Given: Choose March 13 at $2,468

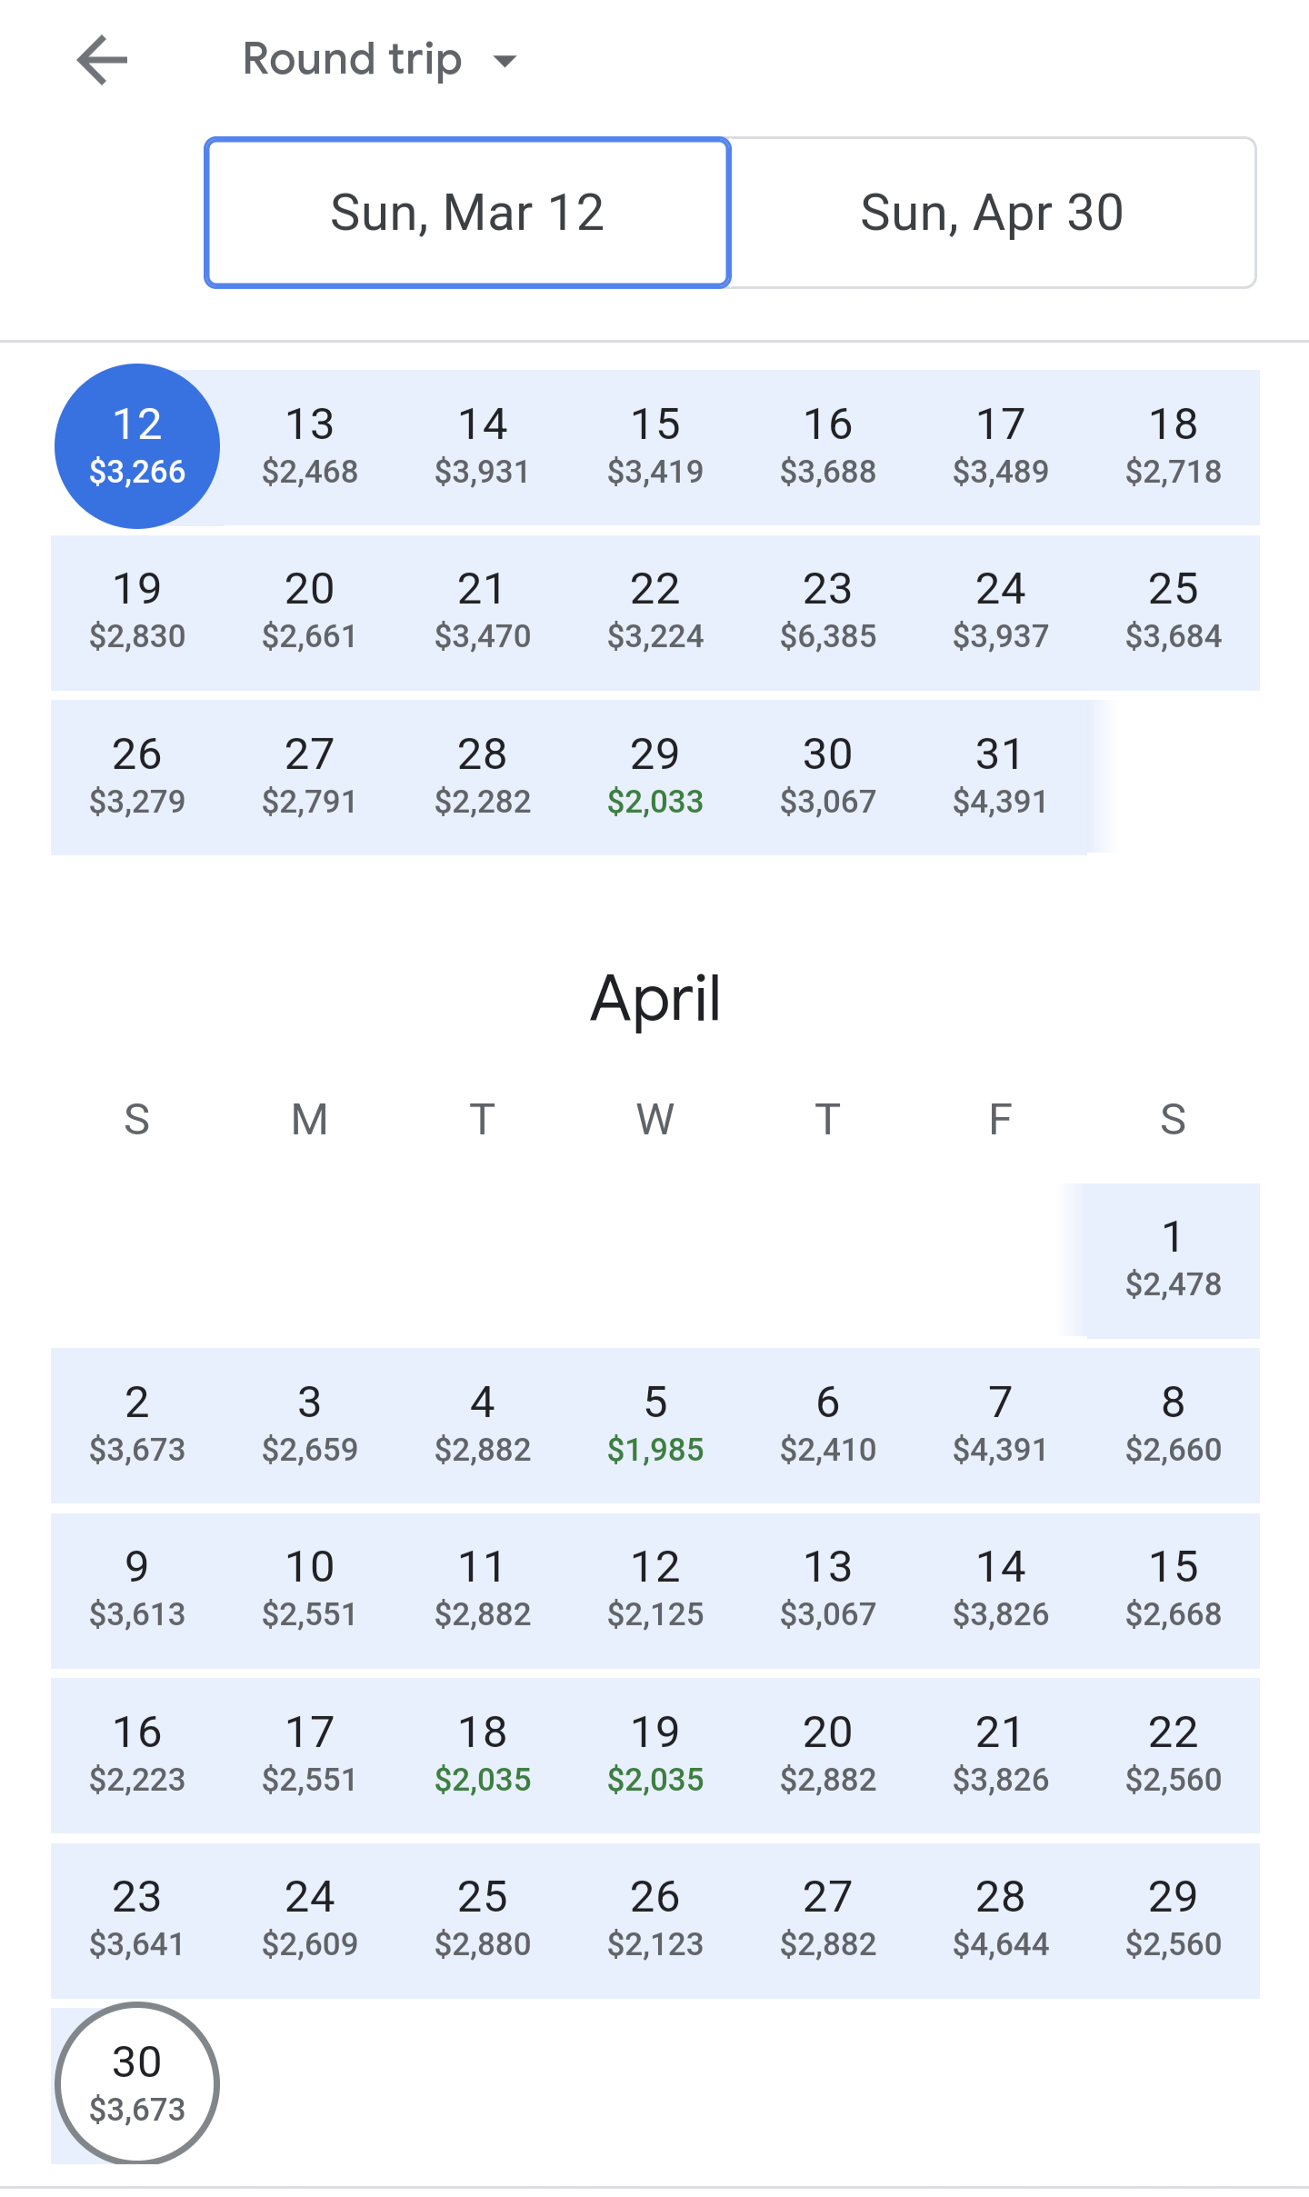Looking at the screenshot, I should [309, 446].
